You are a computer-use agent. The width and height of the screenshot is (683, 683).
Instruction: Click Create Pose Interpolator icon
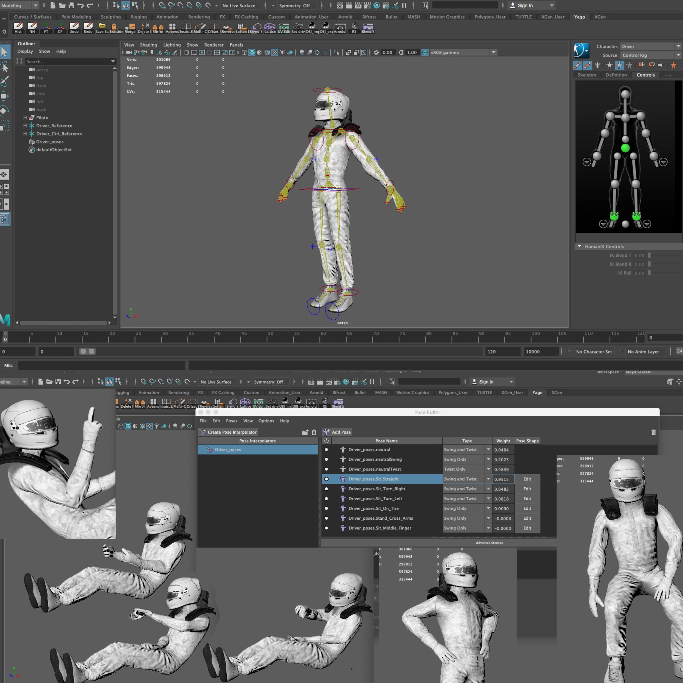(202, 432)
